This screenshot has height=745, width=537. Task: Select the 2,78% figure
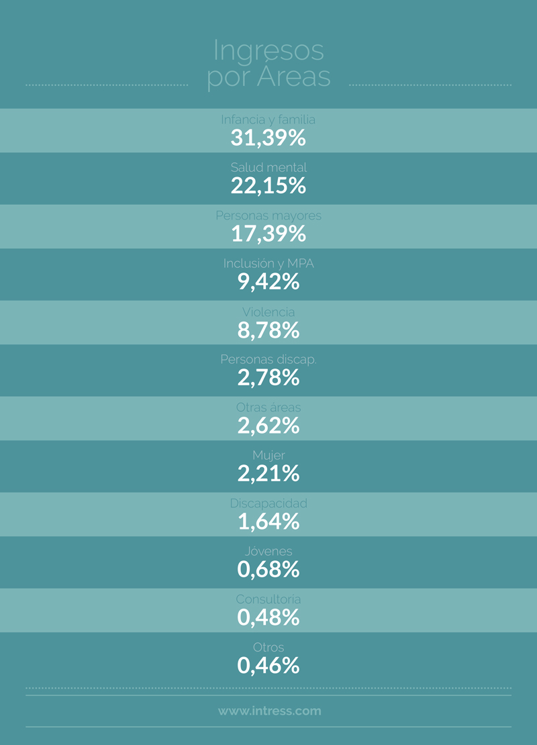point(268,378)
